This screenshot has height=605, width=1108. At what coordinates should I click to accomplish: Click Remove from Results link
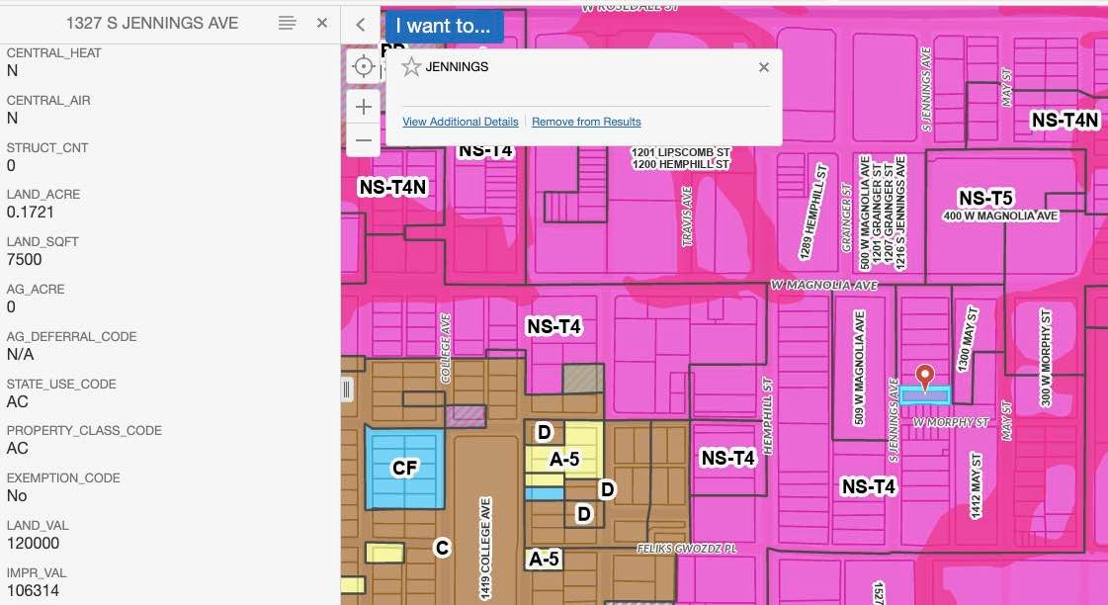(586, 122)
